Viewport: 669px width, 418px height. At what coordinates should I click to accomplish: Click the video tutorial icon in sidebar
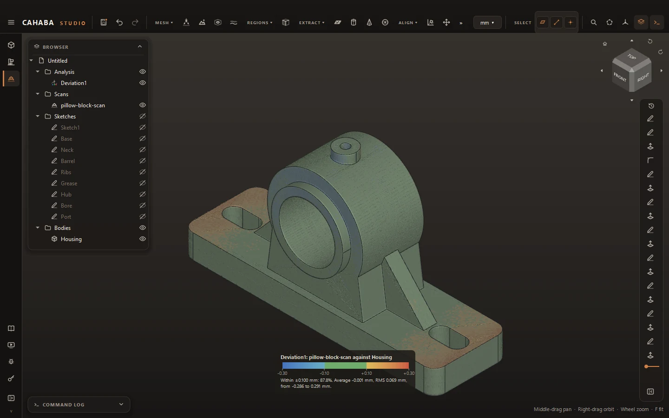pos(11,345)
